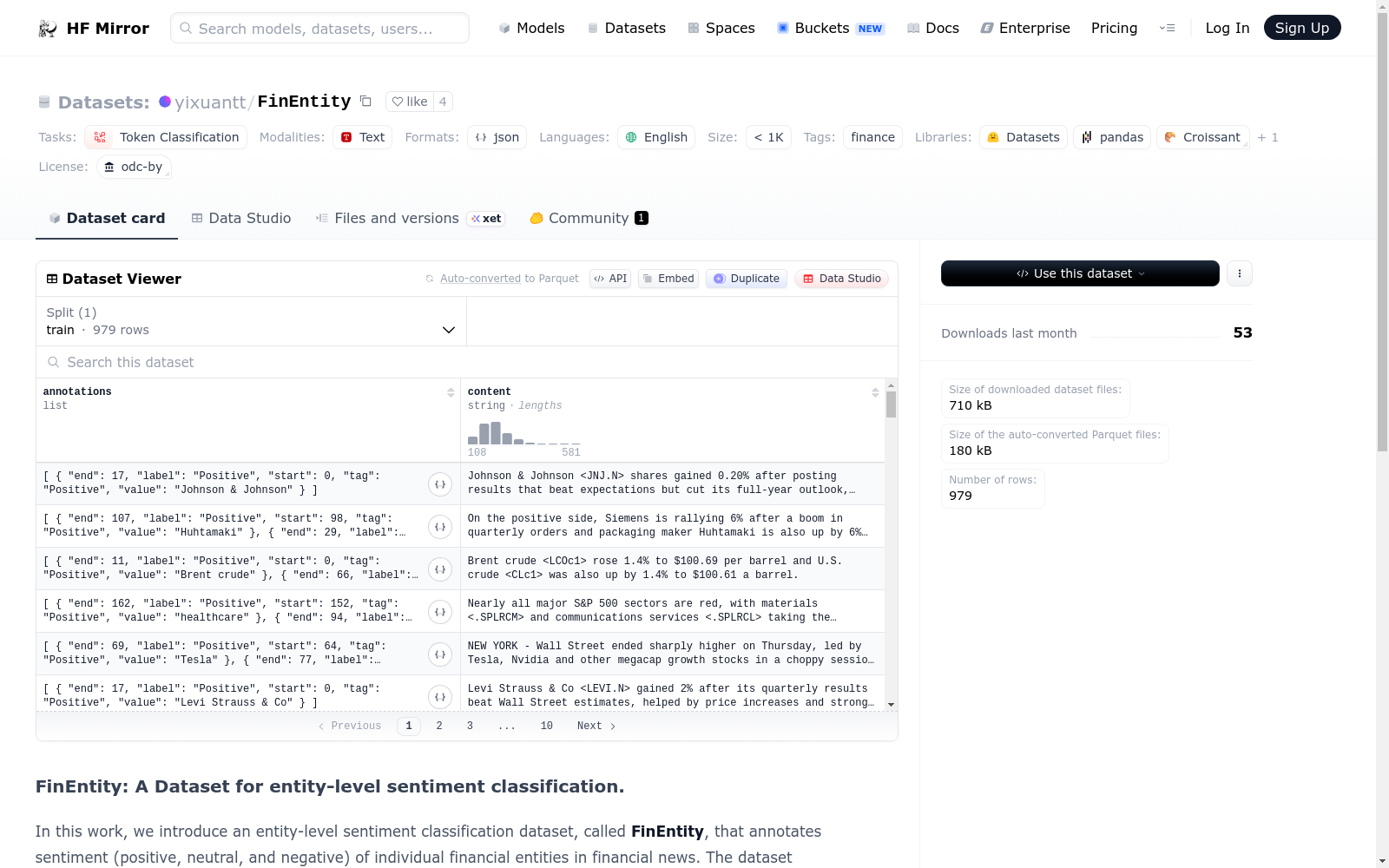
Task: Focus the main search models field
Action: coord(319,28)
